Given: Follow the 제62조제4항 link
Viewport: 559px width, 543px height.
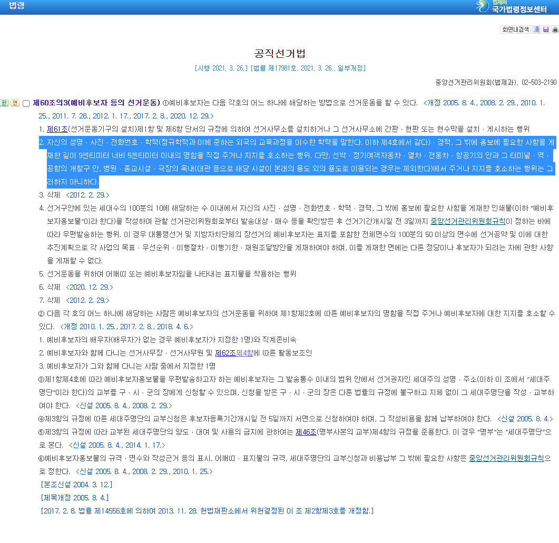Looking at the screenshot, I should point(234,353).
